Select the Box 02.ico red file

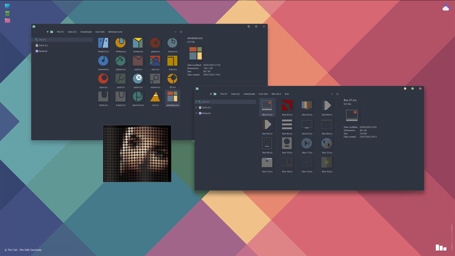[x=287, y=107]
